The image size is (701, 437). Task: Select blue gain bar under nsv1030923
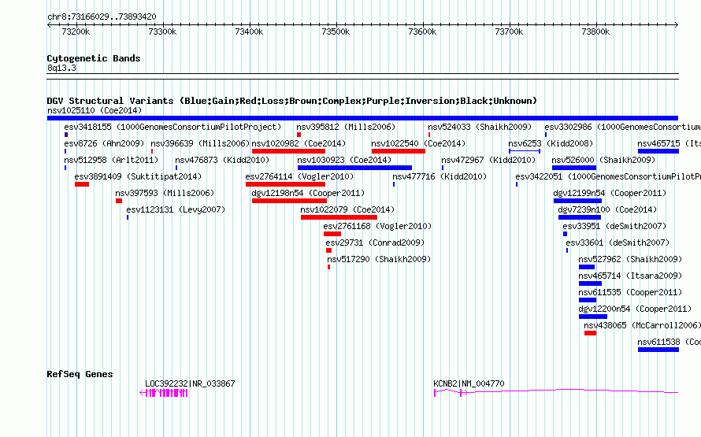click(x=354, y=168)
